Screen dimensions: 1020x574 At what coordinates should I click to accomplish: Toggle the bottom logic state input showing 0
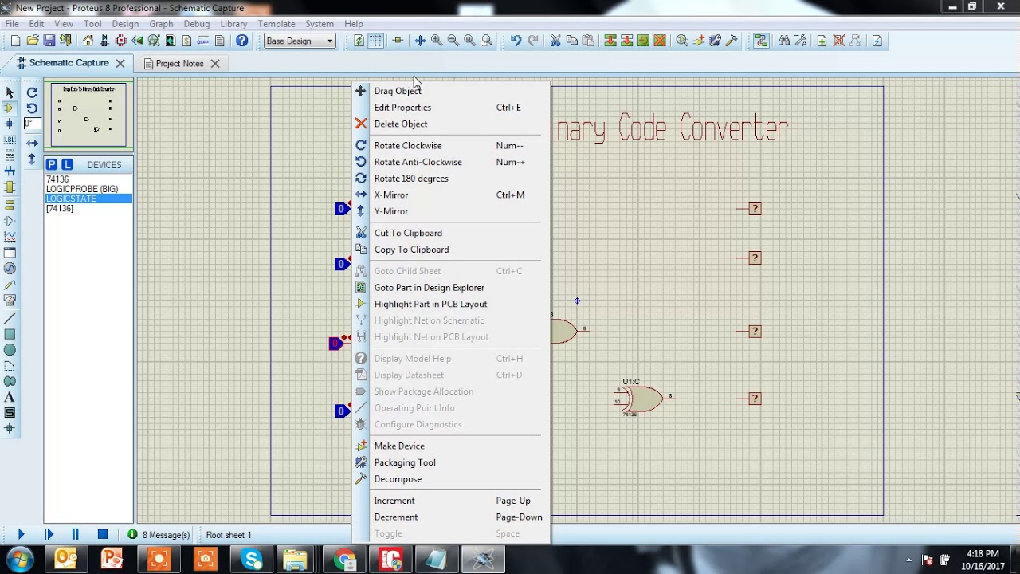click(x=341, y=411)
